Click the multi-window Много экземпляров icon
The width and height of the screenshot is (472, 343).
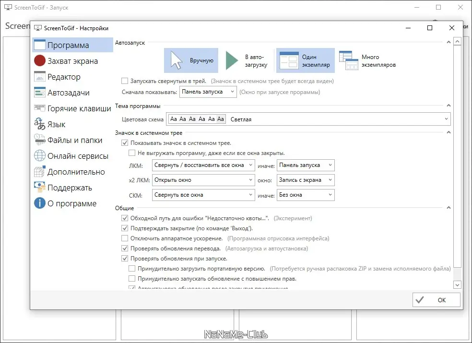point(349,60)
